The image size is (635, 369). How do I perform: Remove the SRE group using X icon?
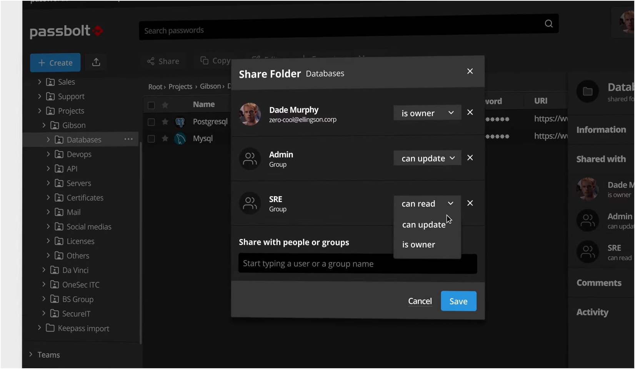click(470, 203)
